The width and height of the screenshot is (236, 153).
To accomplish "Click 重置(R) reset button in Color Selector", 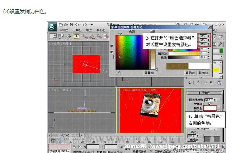I will pos(149,73).
